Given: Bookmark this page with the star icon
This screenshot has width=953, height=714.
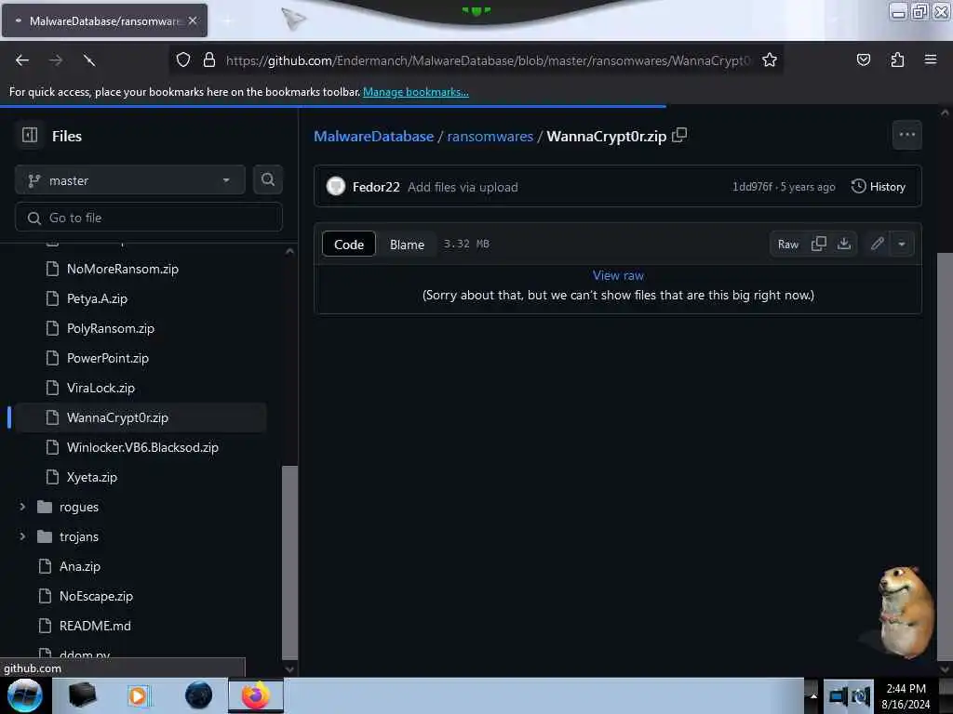Looking at the screenshot, I should pyautogui.click(x=770, y=59).
